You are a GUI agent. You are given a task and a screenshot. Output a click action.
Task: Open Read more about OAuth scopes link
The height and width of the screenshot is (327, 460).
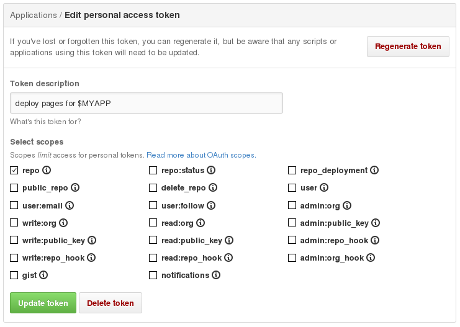click(201, 155)
